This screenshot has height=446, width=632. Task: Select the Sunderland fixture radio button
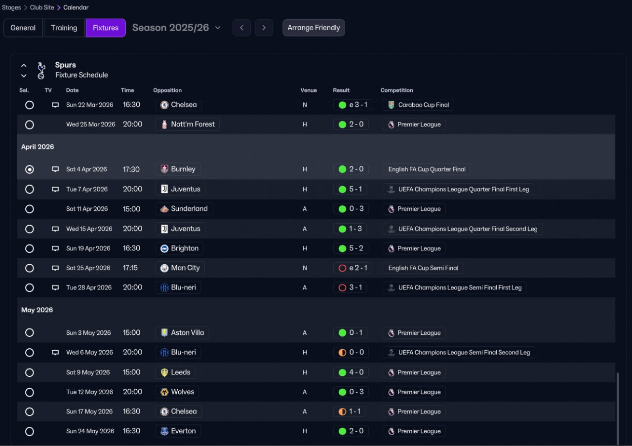pyautogui.click(x=30, y=209)
